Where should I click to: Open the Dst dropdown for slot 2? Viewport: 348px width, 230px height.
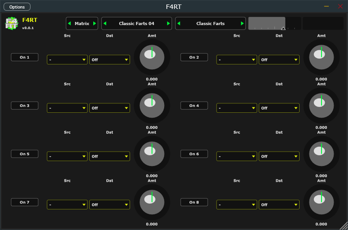279,60
